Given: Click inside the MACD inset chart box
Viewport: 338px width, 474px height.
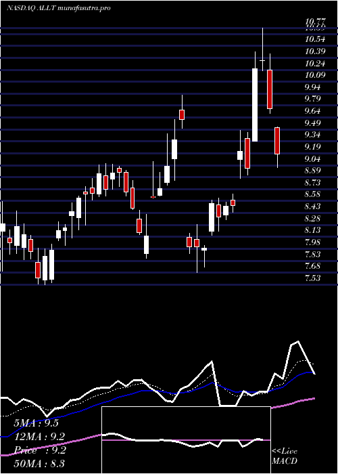Looking at the screenshot, I should [x=186, y=440].
